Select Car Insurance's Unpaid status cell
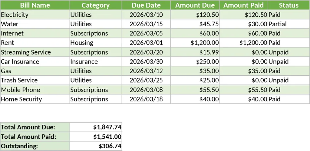This screenshot has width=310, height=151. (x=289, y=61)
